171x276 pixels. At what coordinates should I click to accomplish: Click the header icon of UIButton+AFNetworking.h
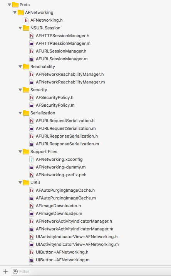tap(32, 252)
